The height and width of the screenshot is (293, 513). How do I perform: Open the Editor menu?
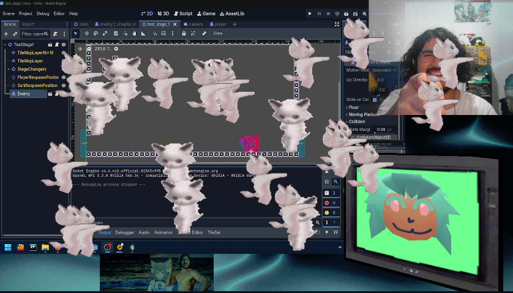tap(59, 13)
